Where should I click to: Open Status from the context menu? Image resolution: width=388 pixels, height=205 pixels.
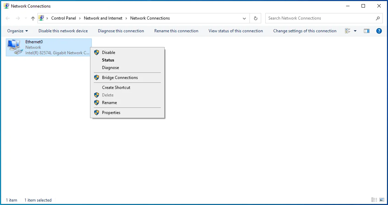(x=127, y=60)
